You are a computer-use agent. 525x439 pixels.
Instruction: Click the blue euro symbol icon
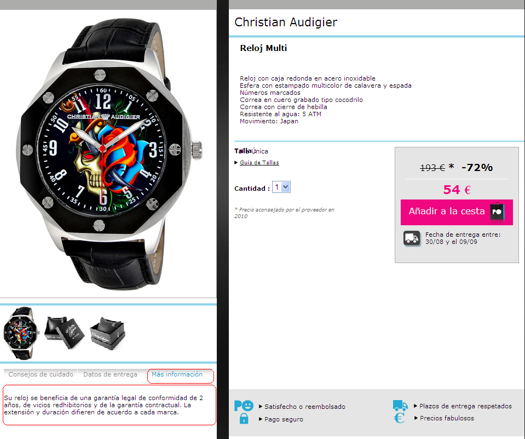400,418
